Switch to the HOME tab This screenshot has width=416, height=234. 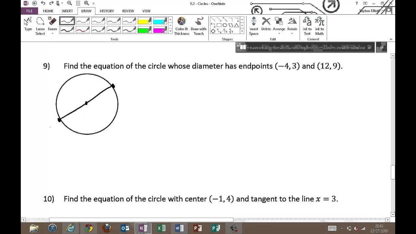click(48, 11)
